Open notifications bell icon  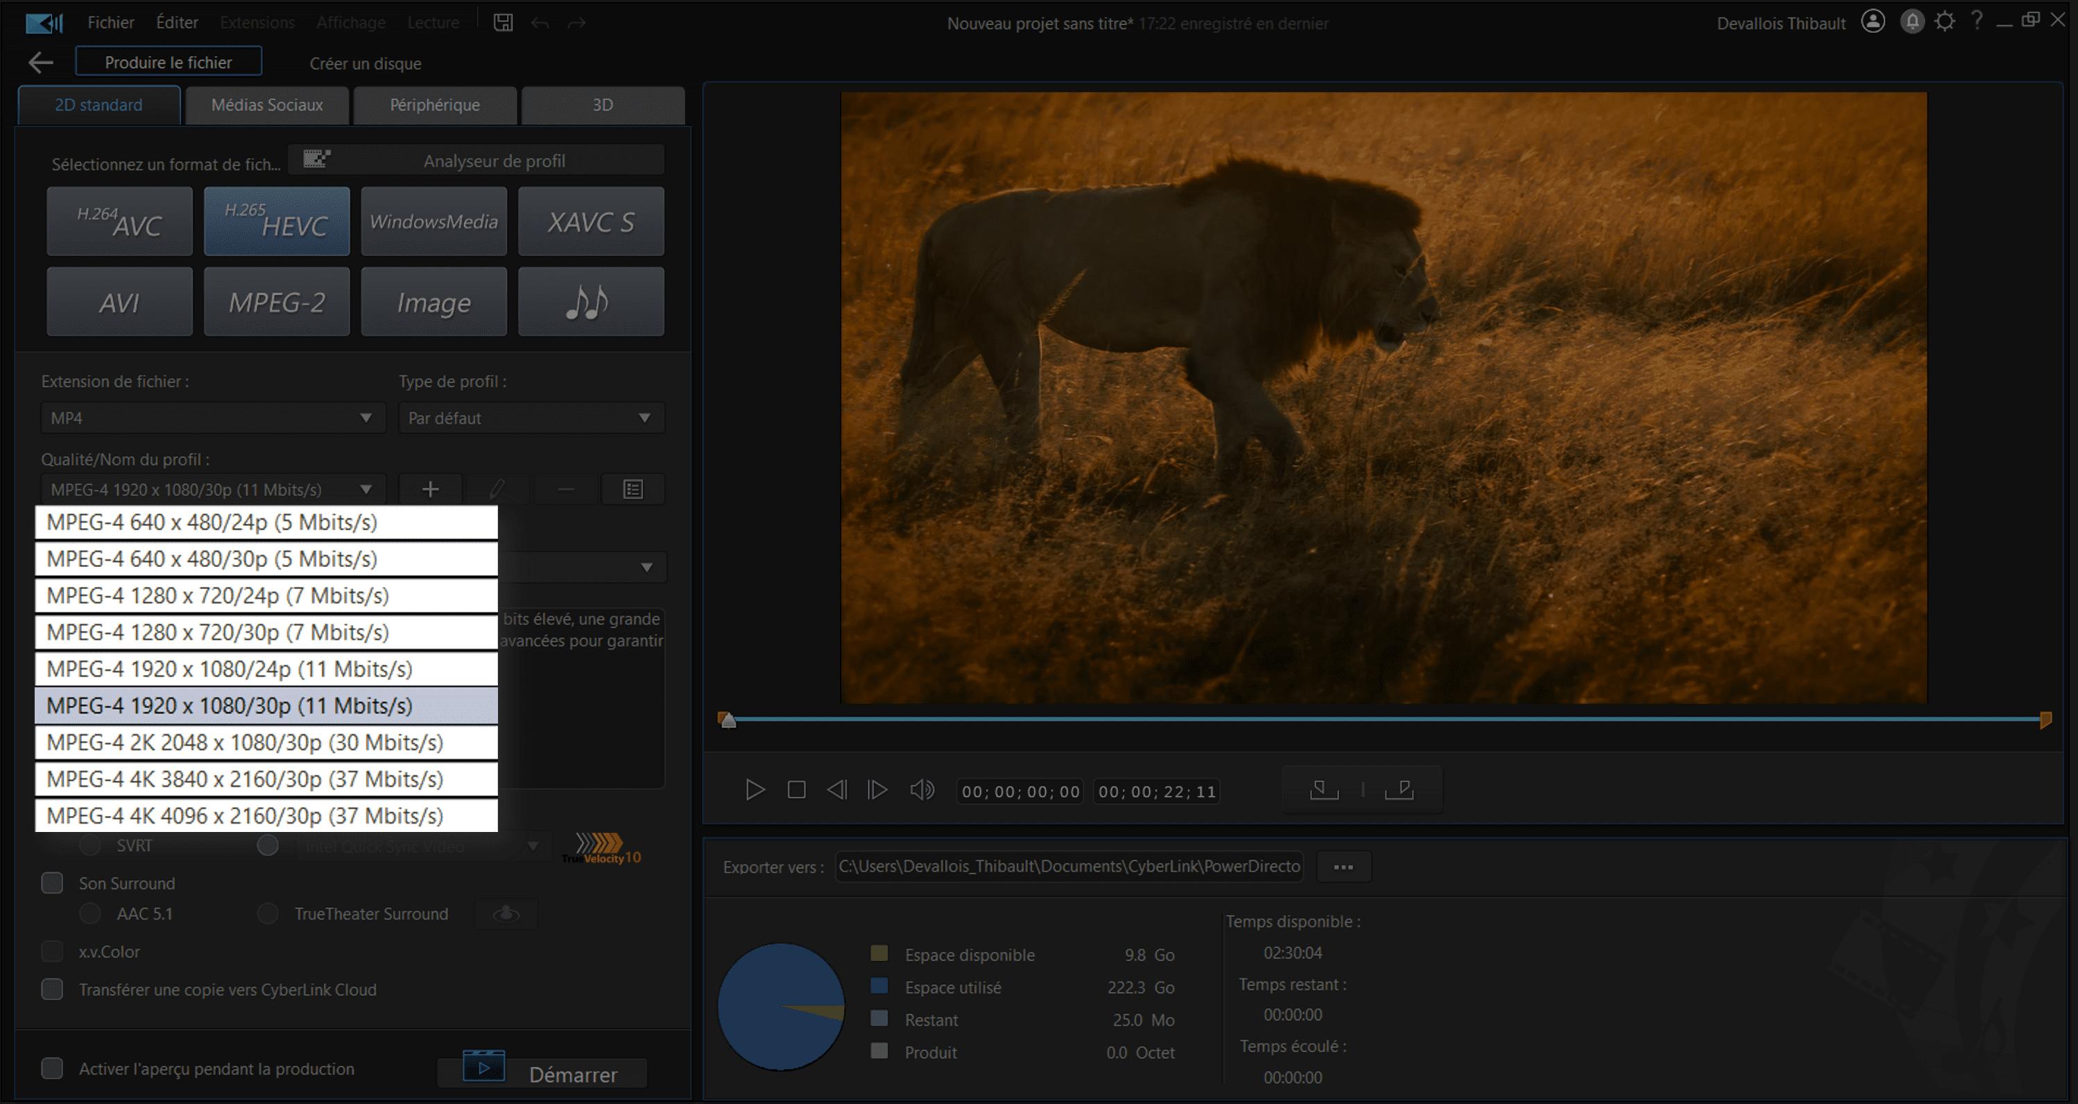[1912, 22]
